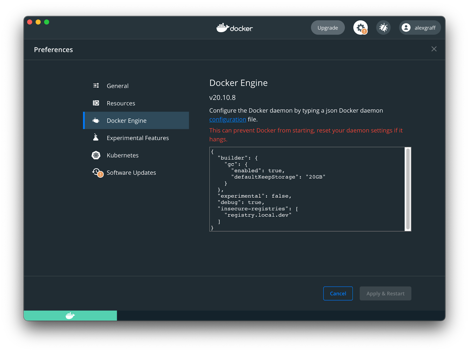The width and height of the screenshot is (469, 352).
Task: Click the Resources disk icon
Action: point(96,103)
